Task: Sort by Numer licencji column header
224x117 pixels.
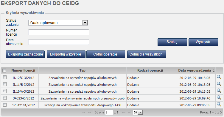Action: 23,70
